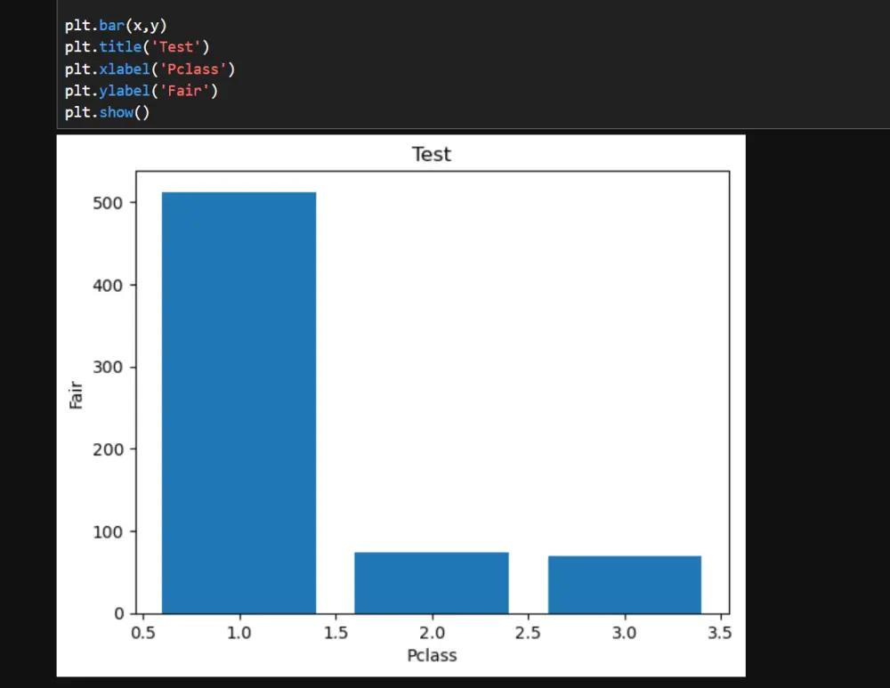Click the plt.xlabel function name
This screenshot has width=890, height=688.
coord(123,69)
